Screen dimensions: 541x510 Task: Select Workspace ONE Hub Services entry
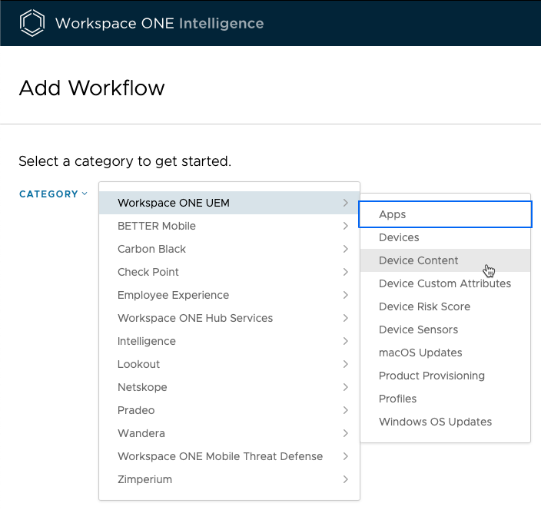[195, 318]
